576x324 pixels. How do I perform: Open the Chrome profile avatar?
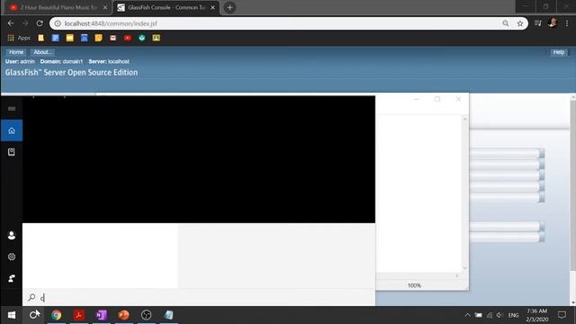tap(553, 23)
